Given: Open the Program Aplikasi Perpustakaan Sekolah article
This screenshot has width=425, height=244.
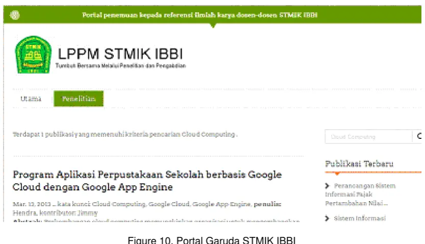Looking at the screenshot, I should click(147, 181).
